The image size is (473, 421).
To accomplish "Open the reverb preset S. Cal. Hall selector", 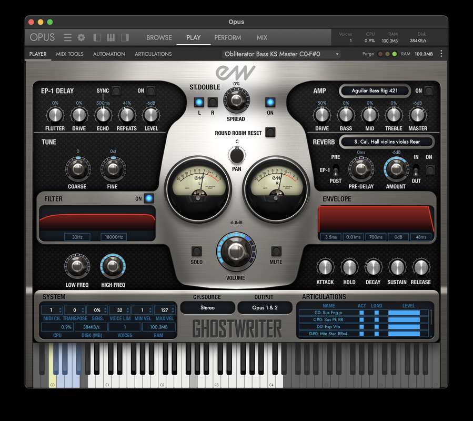I will coord(387,142).
